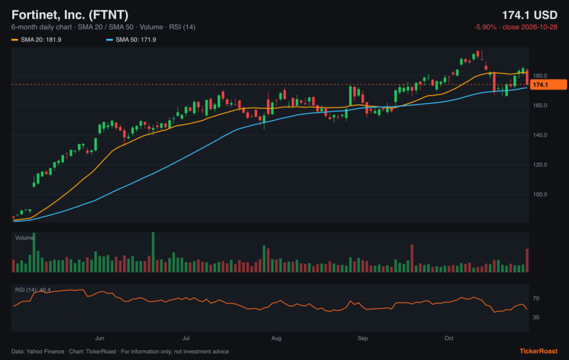The height and width of the screenshot is (360, 569).
Task: Click the TickerRoast brand logo text
Action: 538,351
